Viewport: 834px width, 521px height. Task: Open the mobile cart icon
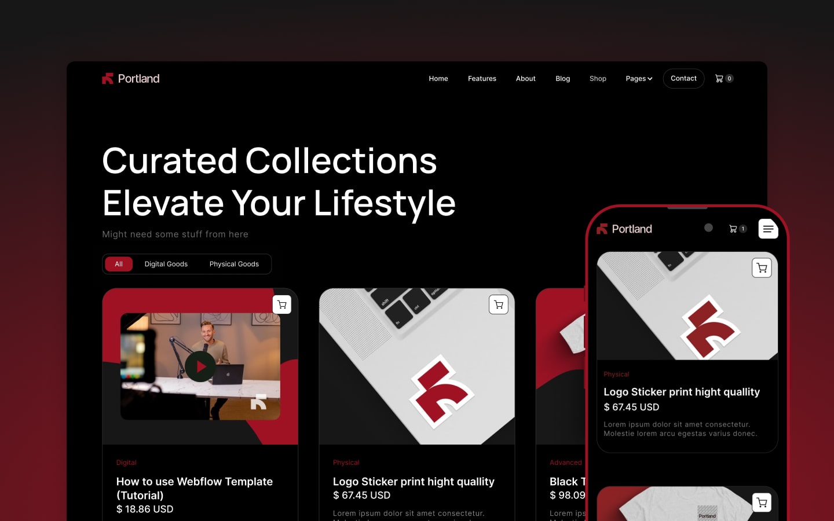pos(733,229)
